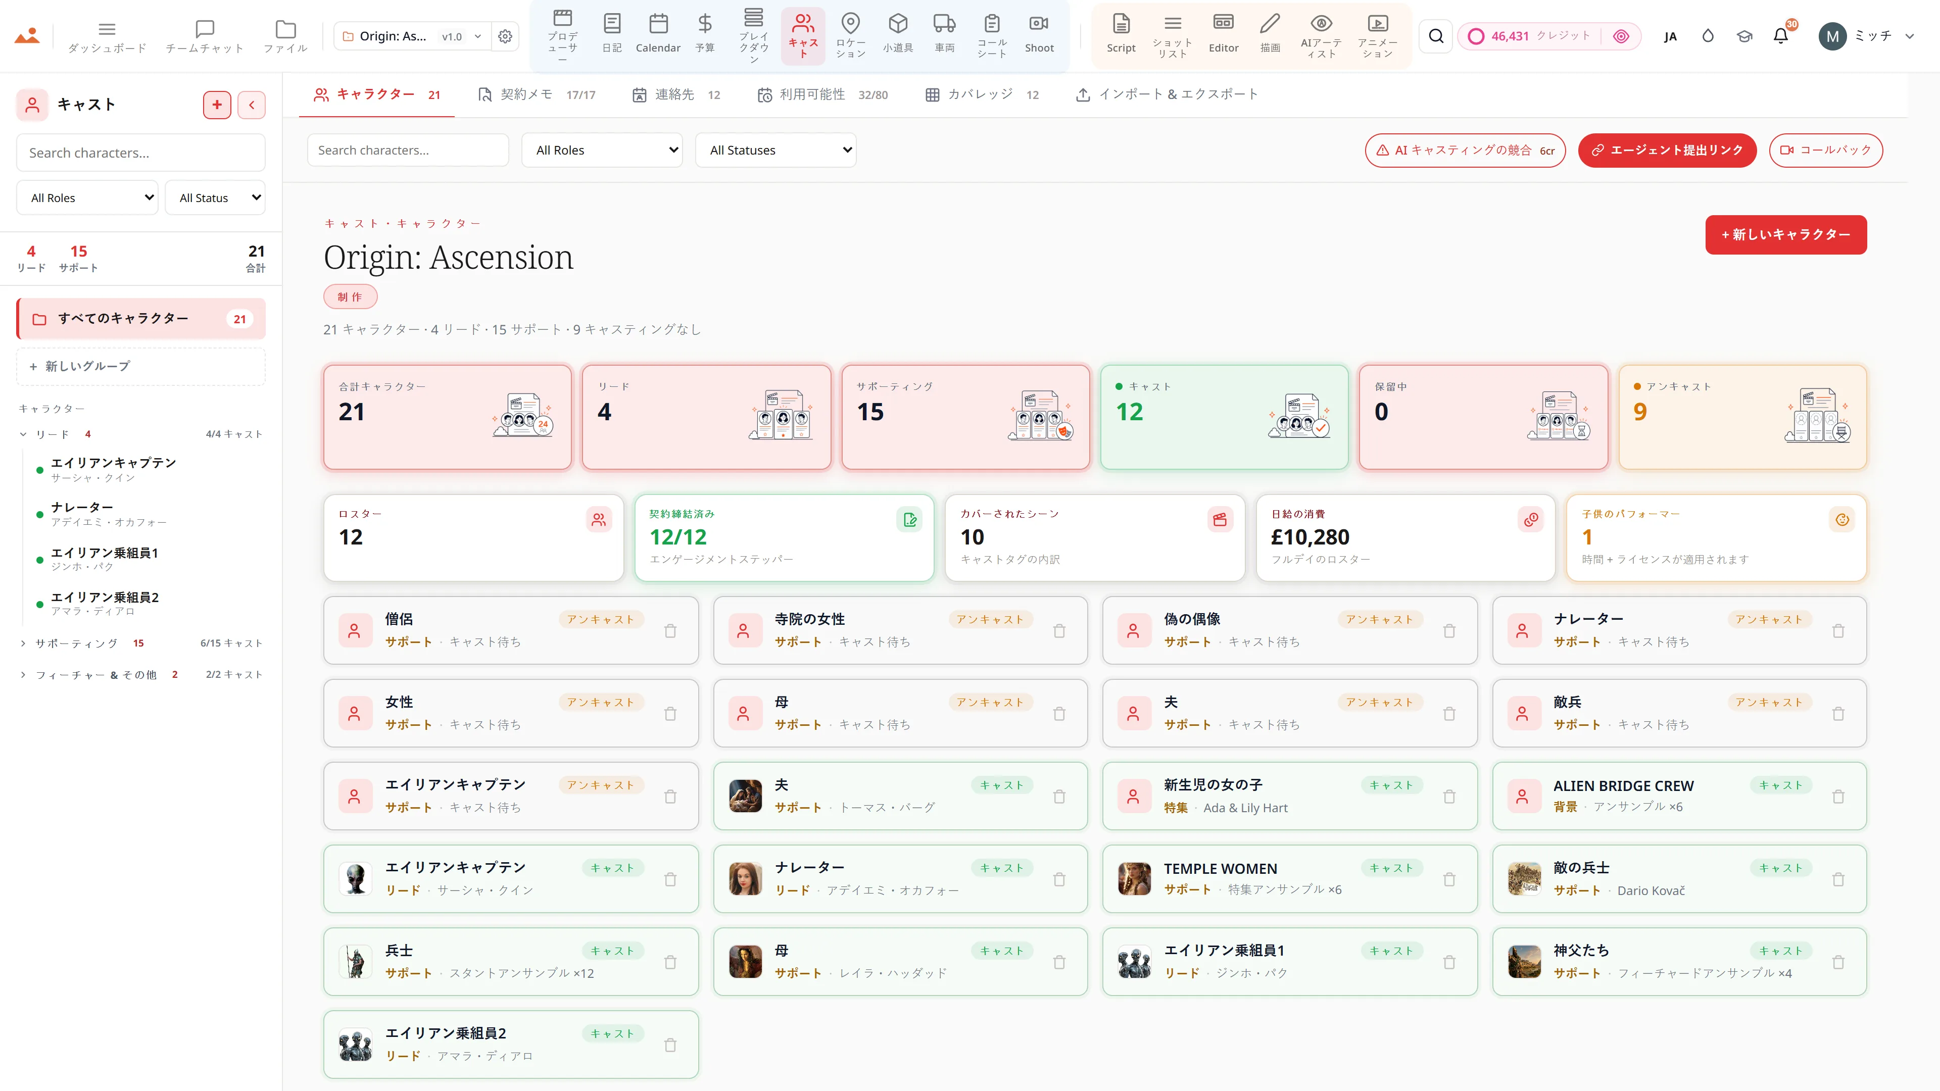Switch to 利用可能性 tab
This screenshot has width=1940, height=1091.
coord(822,94)
